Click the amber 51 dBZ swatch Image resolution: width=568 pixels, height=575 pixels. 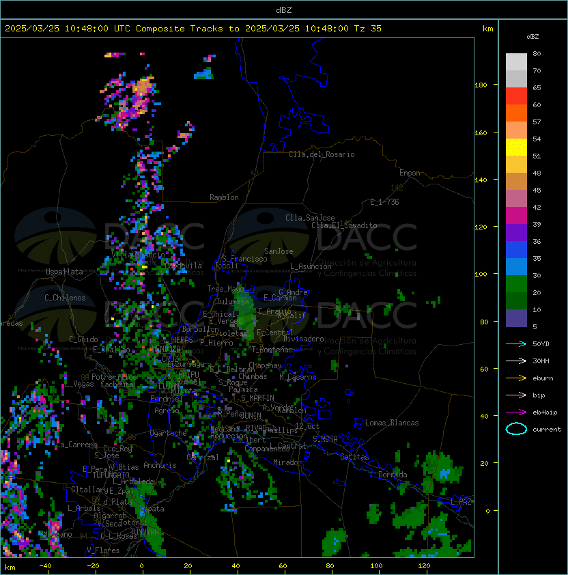point(516,165)
